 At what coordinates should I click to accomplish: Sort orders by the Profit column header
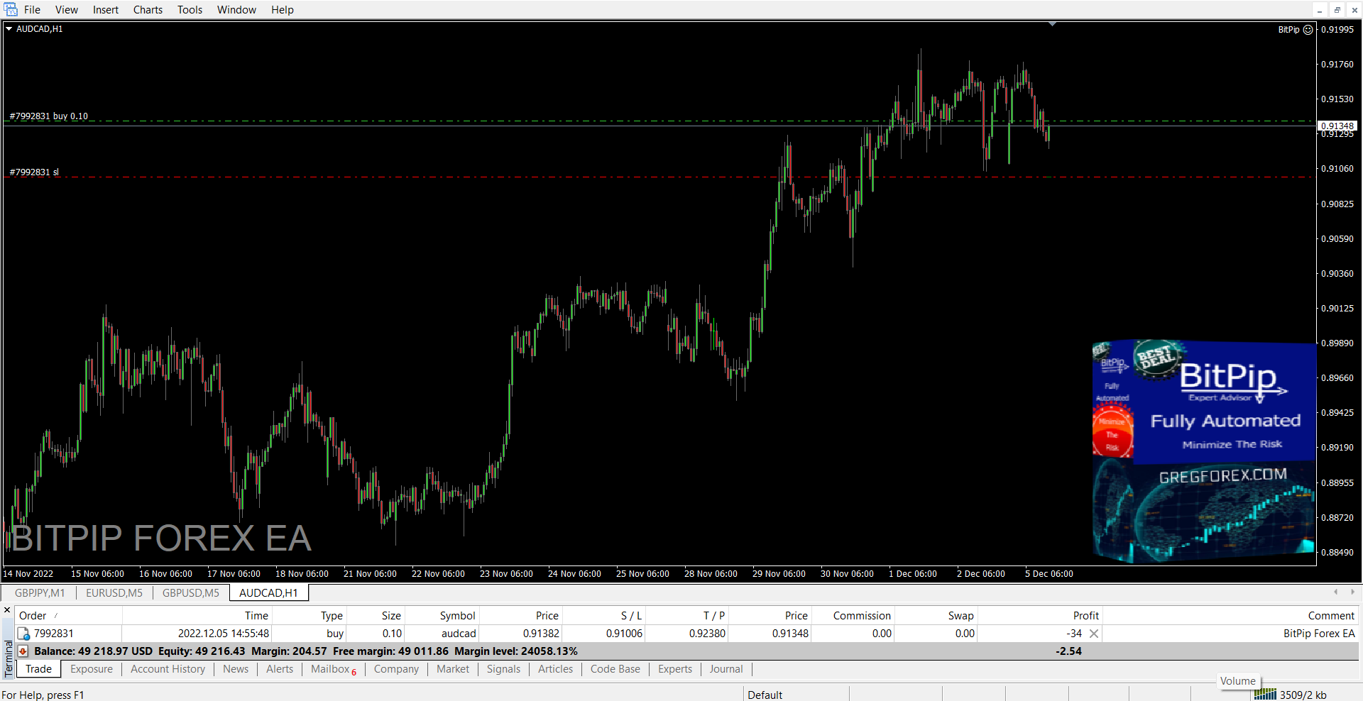pos(1085,616)
